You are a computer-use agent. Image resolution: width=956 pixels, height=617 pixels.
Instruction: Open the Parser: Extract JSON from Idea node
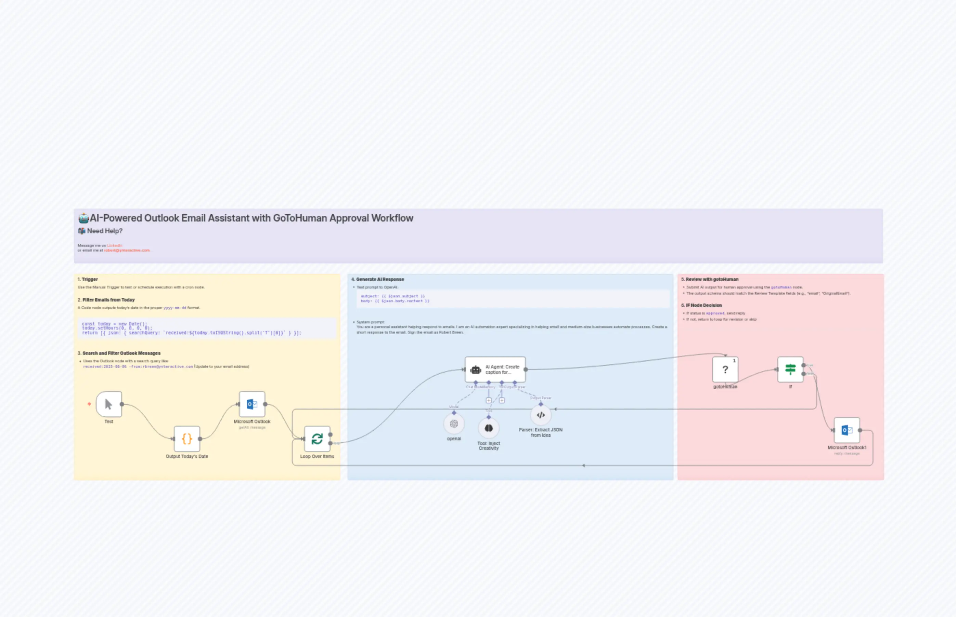[540, 415]
